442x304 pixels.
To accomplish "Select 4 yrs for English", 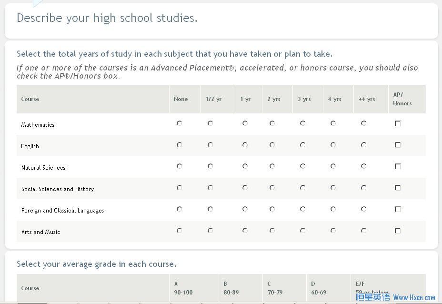I will point(333,145).
